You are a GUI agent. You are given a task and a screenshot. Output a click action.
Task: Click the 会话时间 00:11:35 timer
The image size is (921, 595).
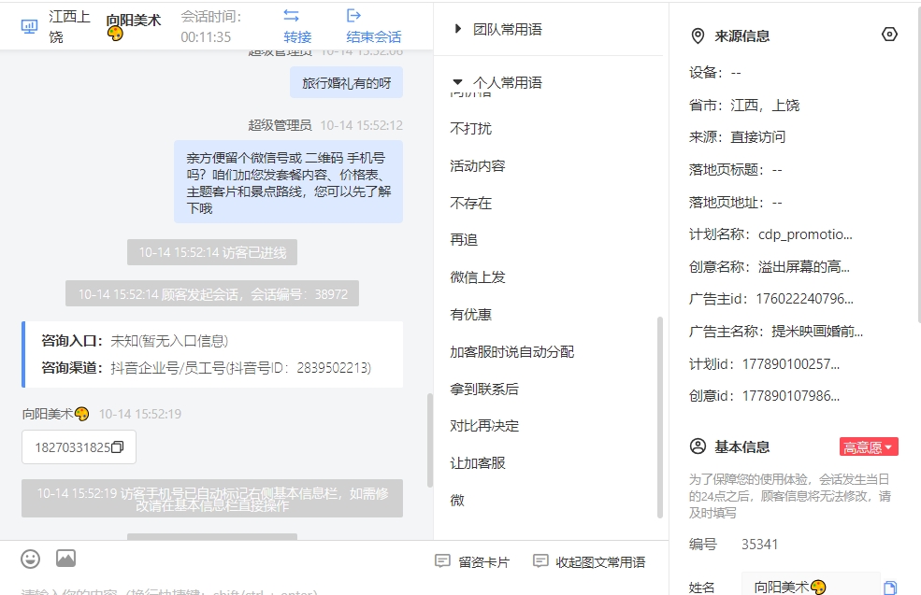[x=211, y=26]
